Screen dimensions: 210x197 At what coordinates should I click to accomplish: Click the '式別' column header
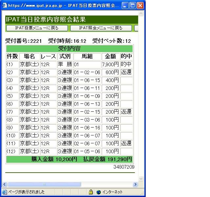[x=65, y=56]
